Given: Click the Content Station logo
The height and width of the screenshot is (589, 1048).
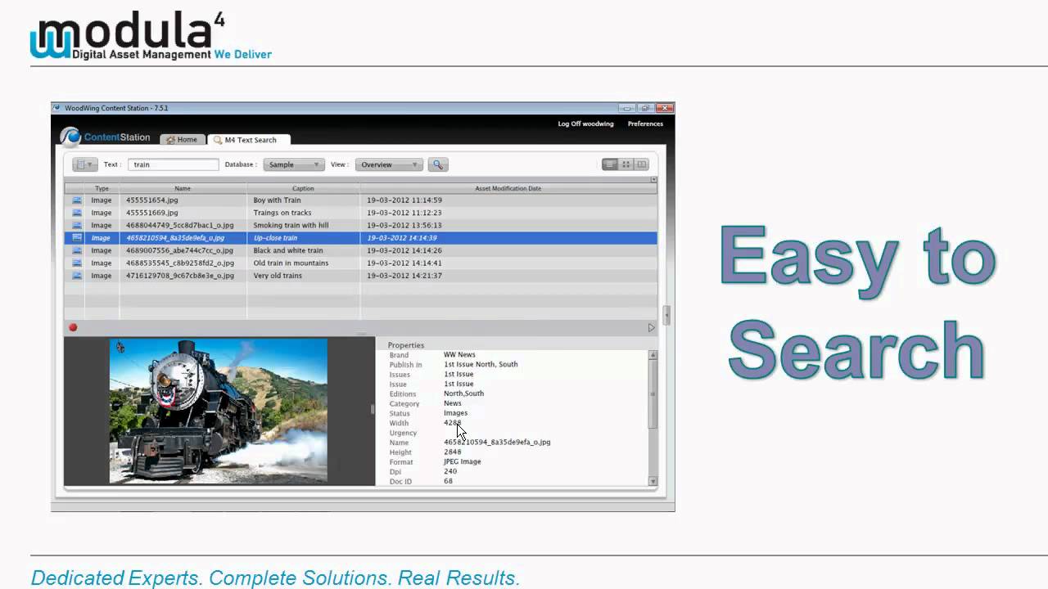Looking at the screenshot, I should 105,137.
